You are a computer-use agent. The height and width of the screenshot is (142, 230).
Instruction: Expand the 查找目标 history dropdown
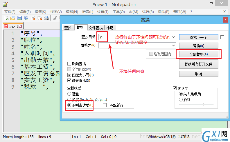click(174, 37)
